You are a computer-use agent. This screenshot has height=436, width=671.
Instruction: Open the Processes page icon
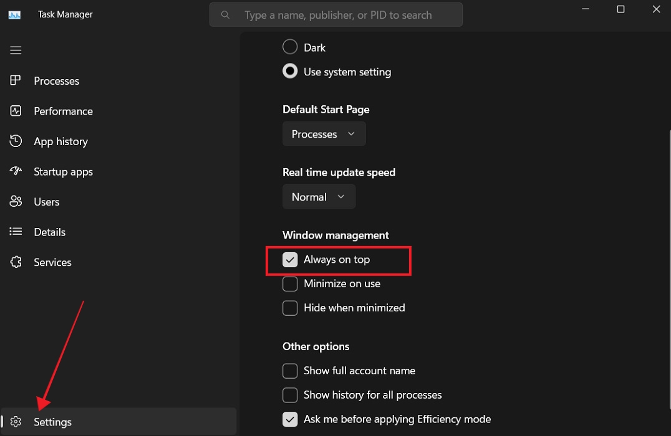point(16,80)
